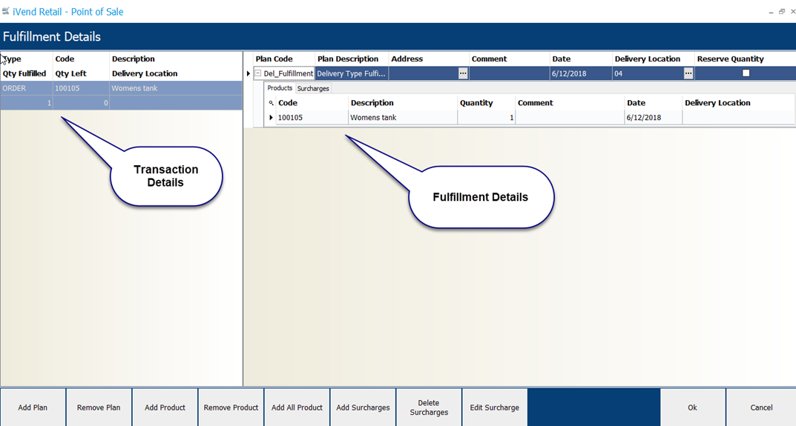Viewport: 796px width, 426px height.
Task: Toggle the Reserve Quantity checkbox
Action: coord(746,73)
